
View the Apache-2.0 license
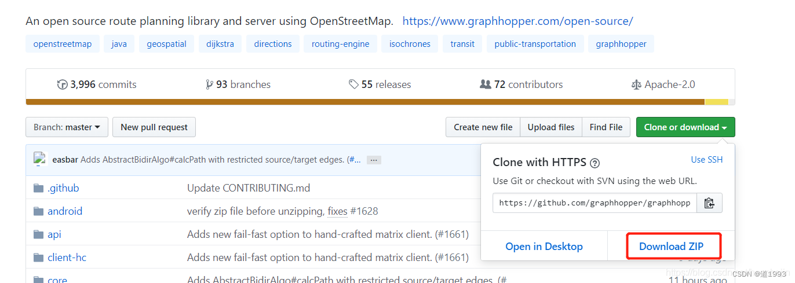pyautogui.click(x=663, y=84)
